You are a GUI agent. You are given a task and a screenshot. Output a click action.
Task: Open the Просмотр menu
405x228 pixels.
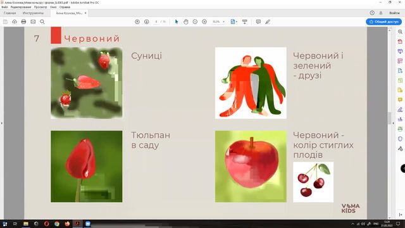pyautogui.click(x=40, y=7)
